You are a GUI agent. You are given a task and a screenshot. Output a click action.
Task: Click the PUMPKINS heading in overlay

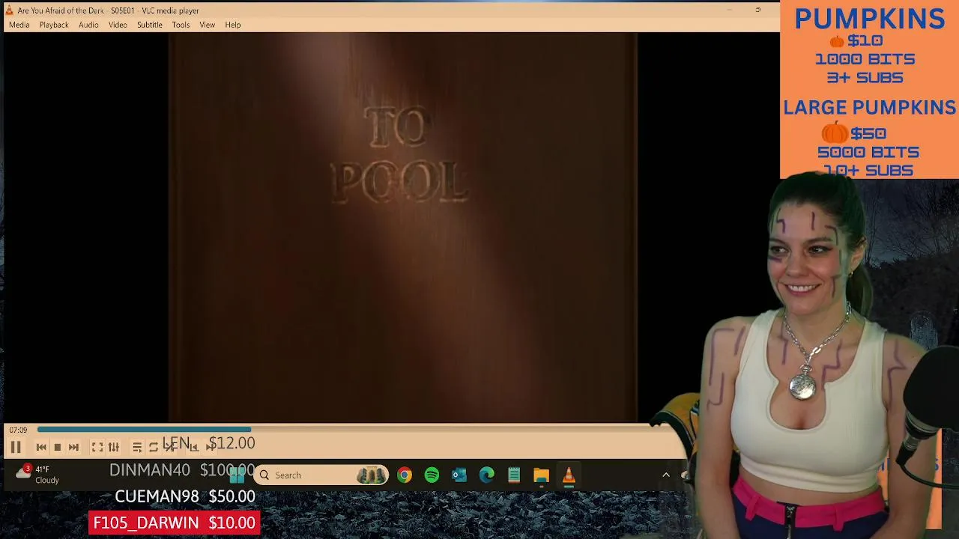coord(869,19)
